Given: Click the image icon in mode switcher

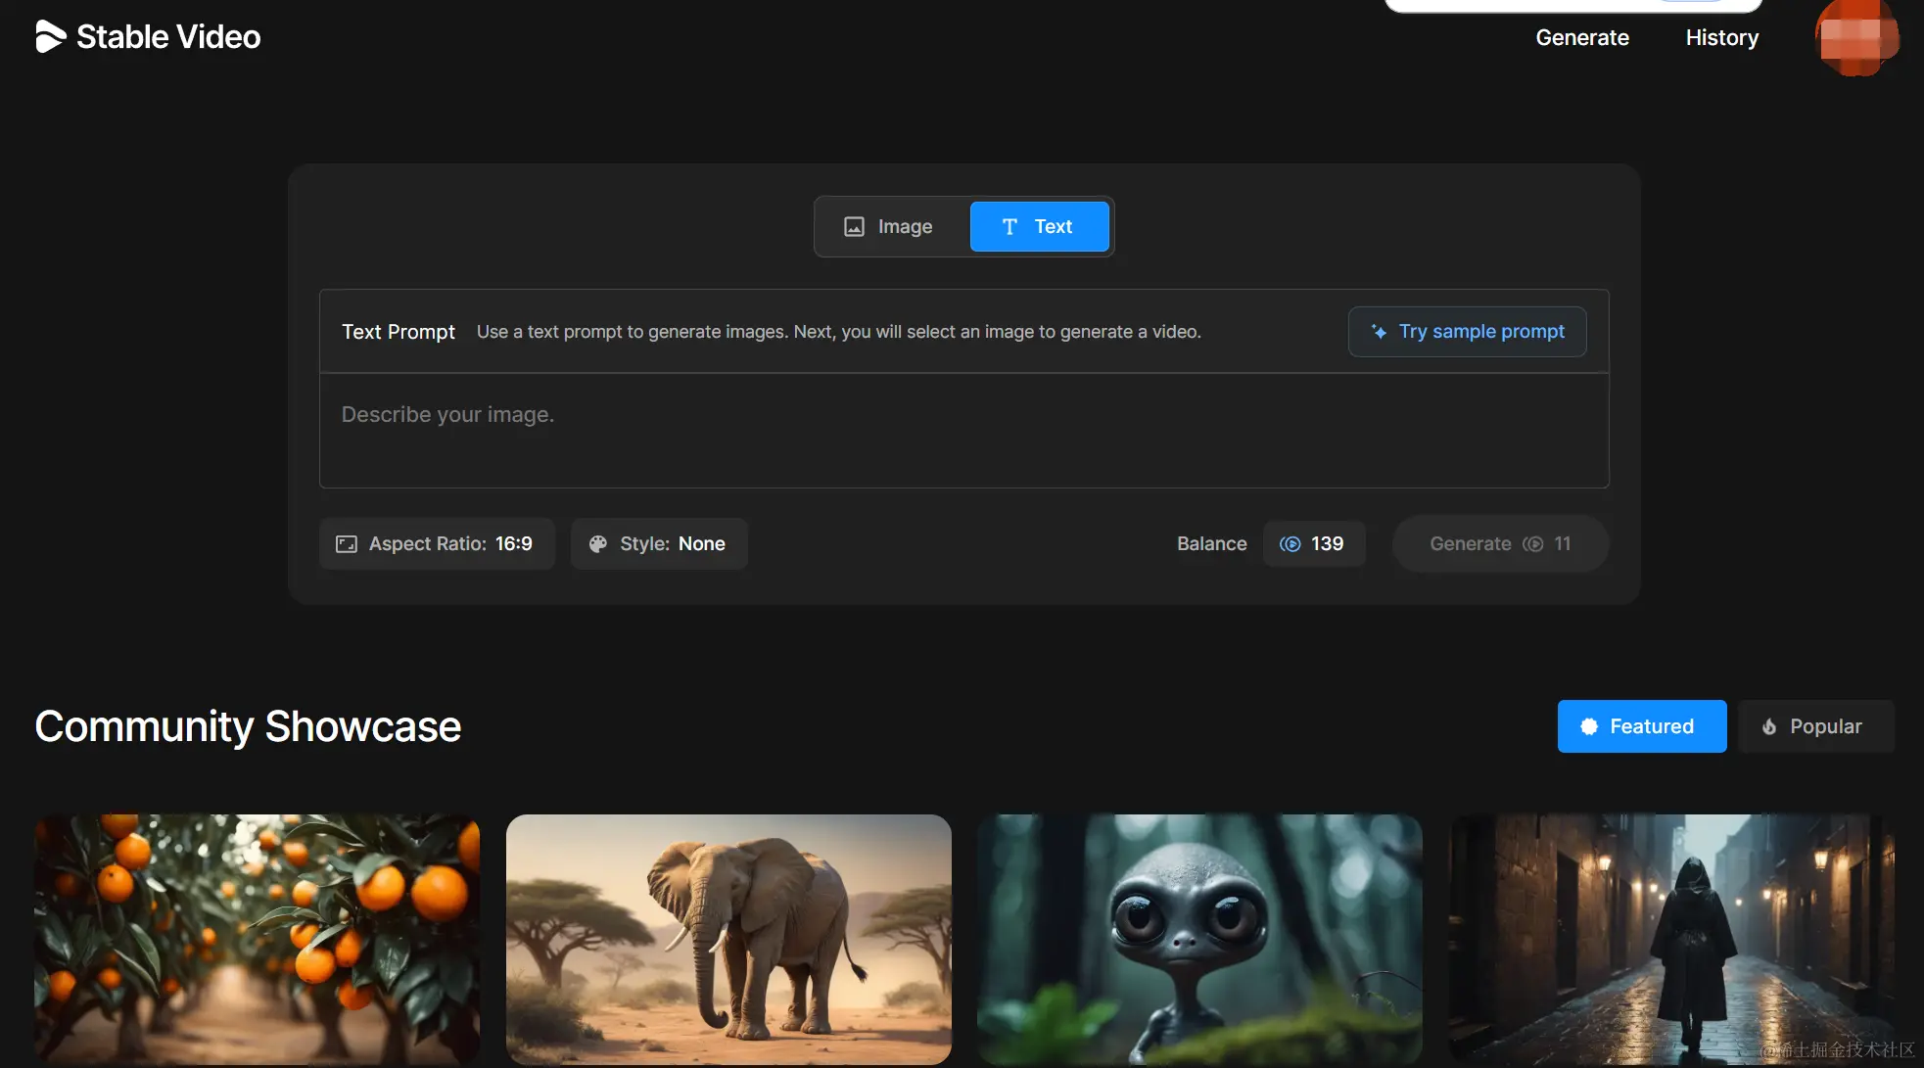Looking at the screenshot, I should tap(854, 227).
